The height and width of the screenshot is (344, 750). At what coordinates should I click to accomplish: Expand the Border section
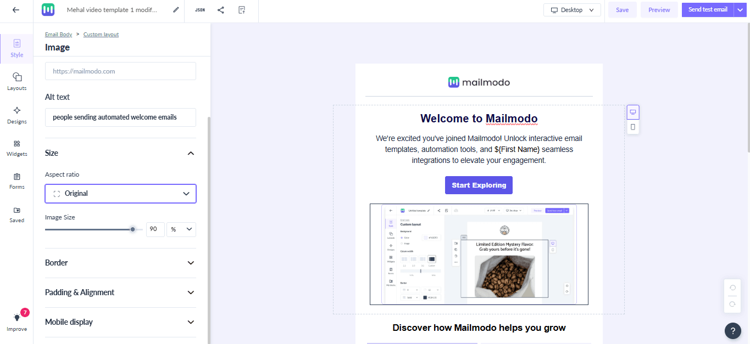(120, 263)
